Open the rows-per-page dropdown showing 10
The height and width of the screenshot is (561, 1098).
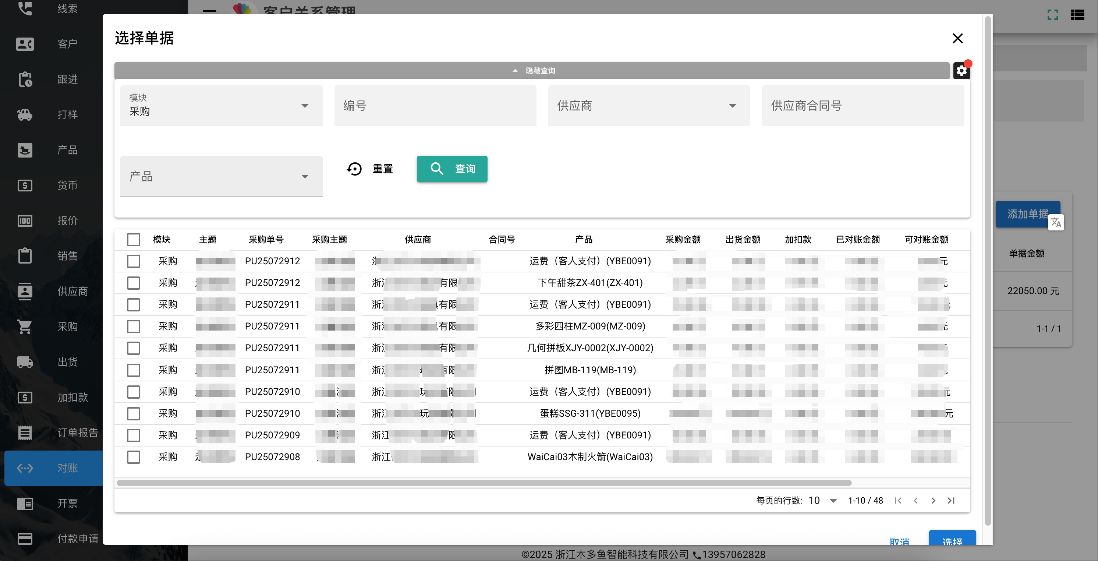(823, 501)
